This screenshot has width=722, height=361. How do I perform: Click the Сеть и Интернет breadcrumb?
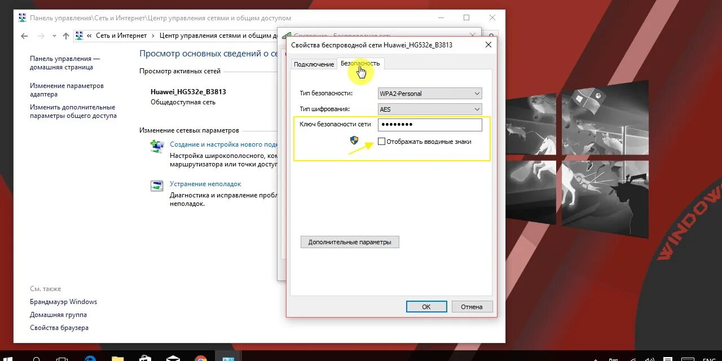[x=121, y=36]
